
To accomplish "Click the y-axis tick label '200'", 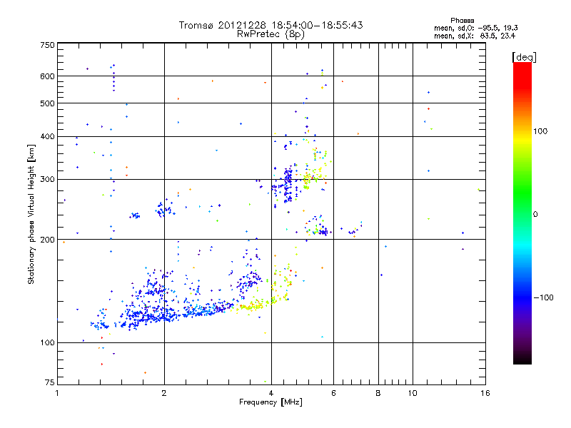I will coord(47,240).
